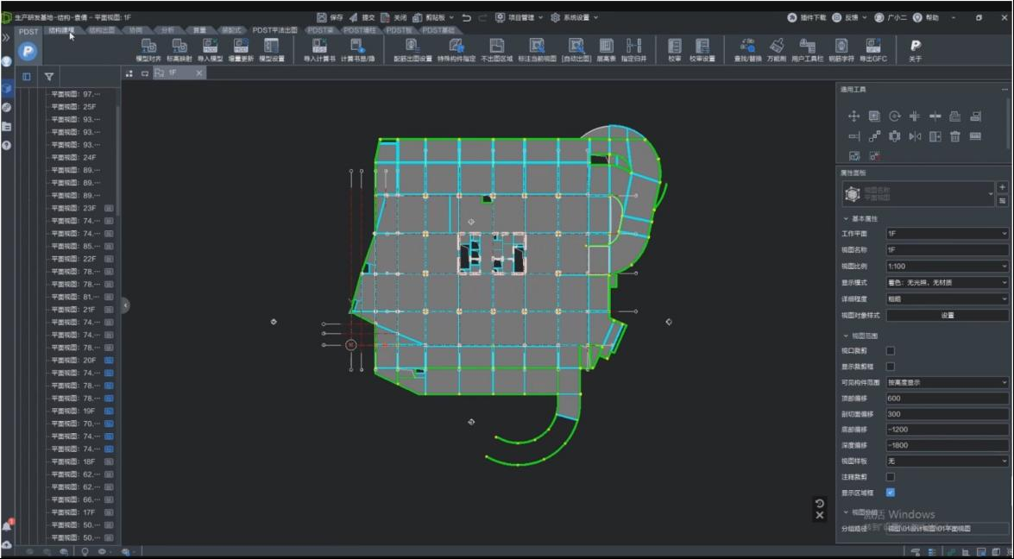
Task: Click the 指定归并 icon
Action: [x=633, y=46]
